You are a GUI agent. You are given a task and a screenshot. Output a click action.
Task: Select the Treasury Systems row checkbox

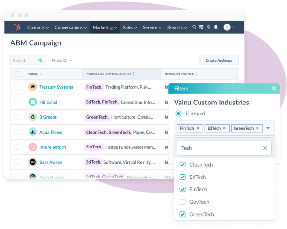tap(17, 87)
